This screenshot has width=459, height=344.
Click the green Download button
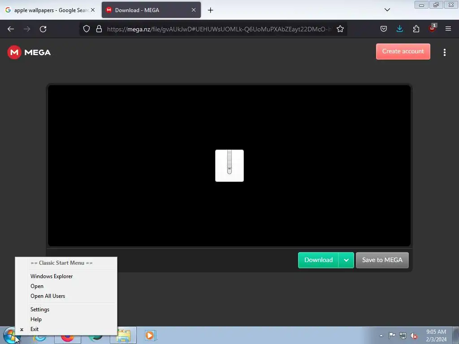(319, 260)
